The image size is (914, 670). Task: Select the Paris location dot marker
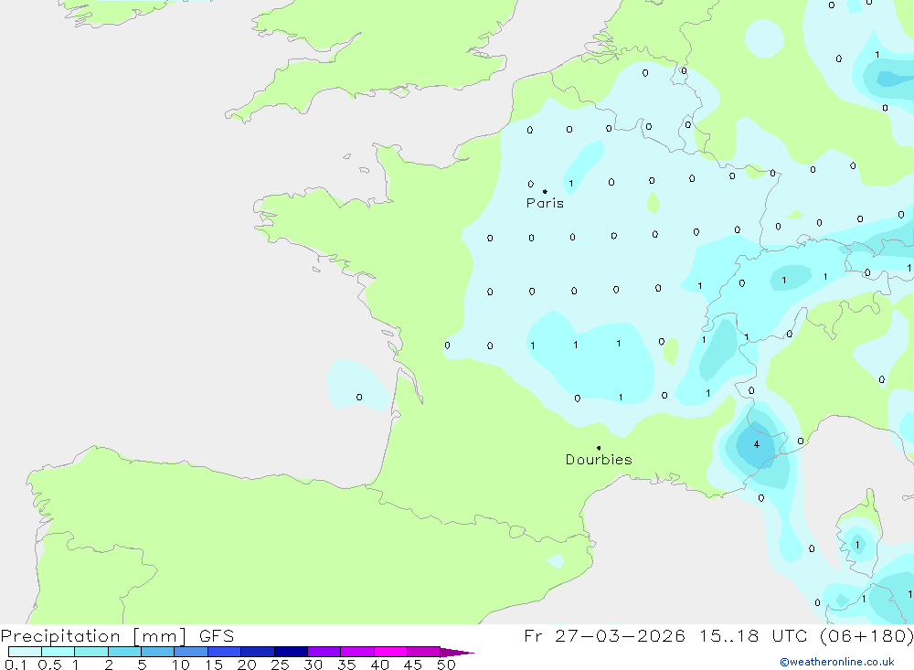[x=545, y=192]
